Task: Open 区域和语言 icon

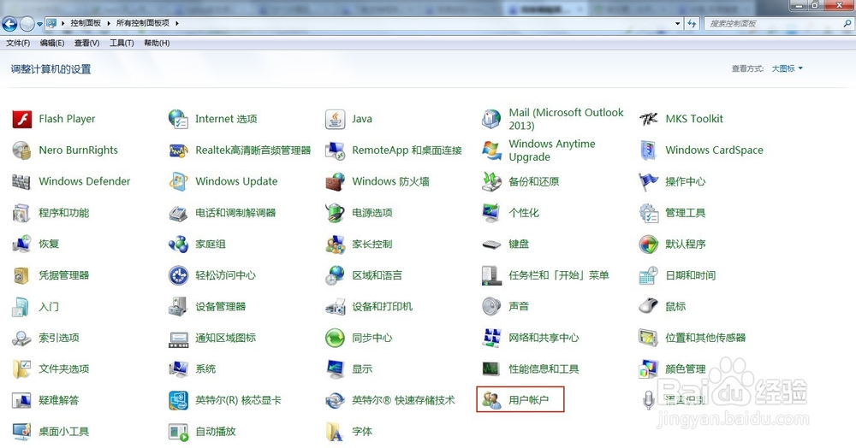Action: (x=336, y=276)
